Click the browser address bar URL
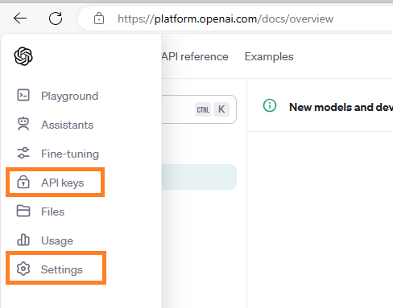Image resolution: width=393 pixels, height=308 pixels. pyautogui.click(x=225, y=18)
